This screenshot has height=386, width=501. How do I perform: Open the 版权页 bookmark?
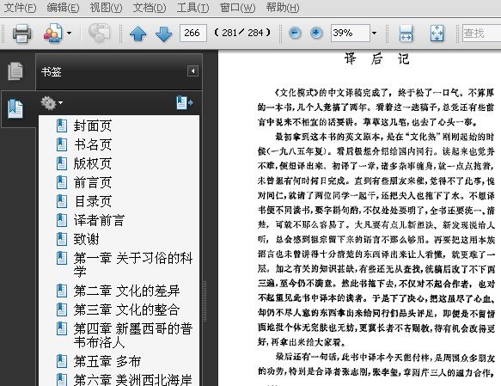click(x=92, y=163)
